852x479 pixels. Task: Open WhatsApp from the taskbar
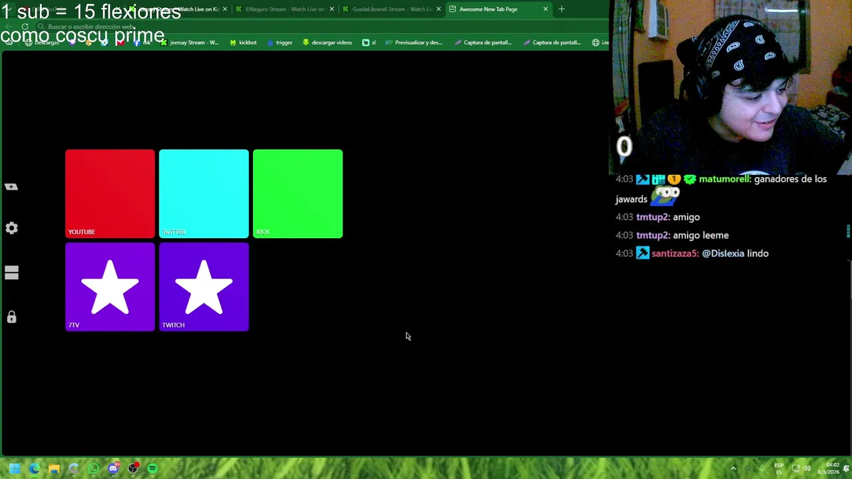coord(93,468)
